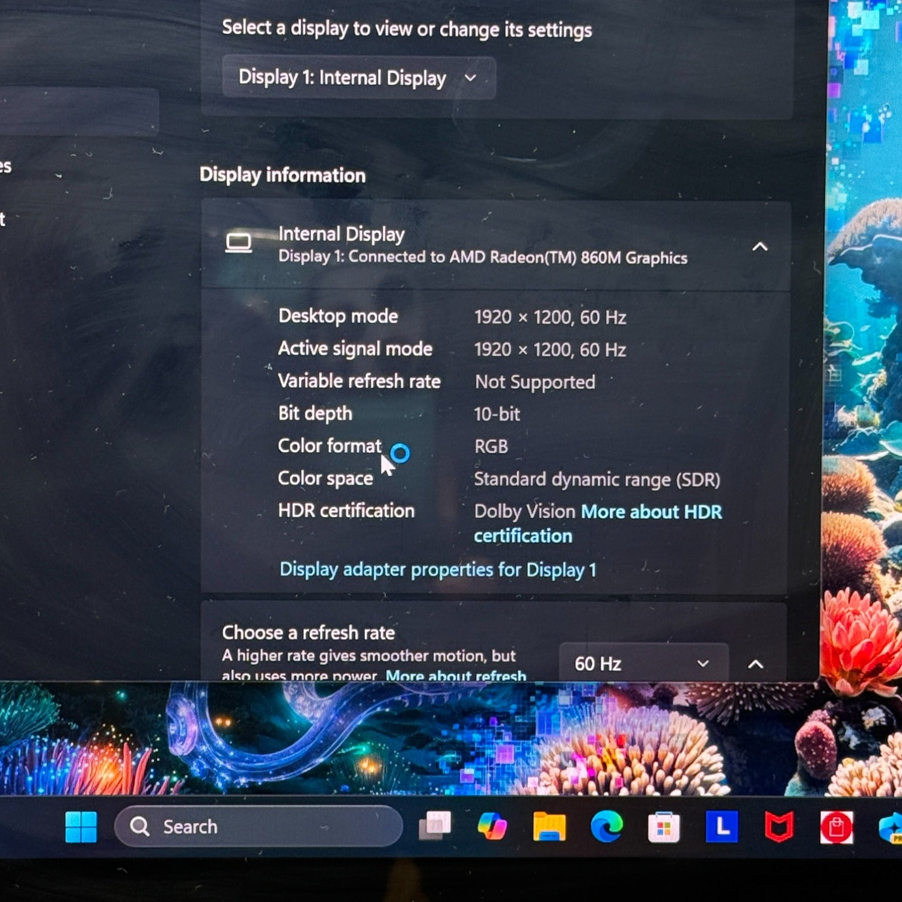Click the taskbar Search box
Image resolution: width=902 pixels, height=902 pixels.
tap(259, 827)
